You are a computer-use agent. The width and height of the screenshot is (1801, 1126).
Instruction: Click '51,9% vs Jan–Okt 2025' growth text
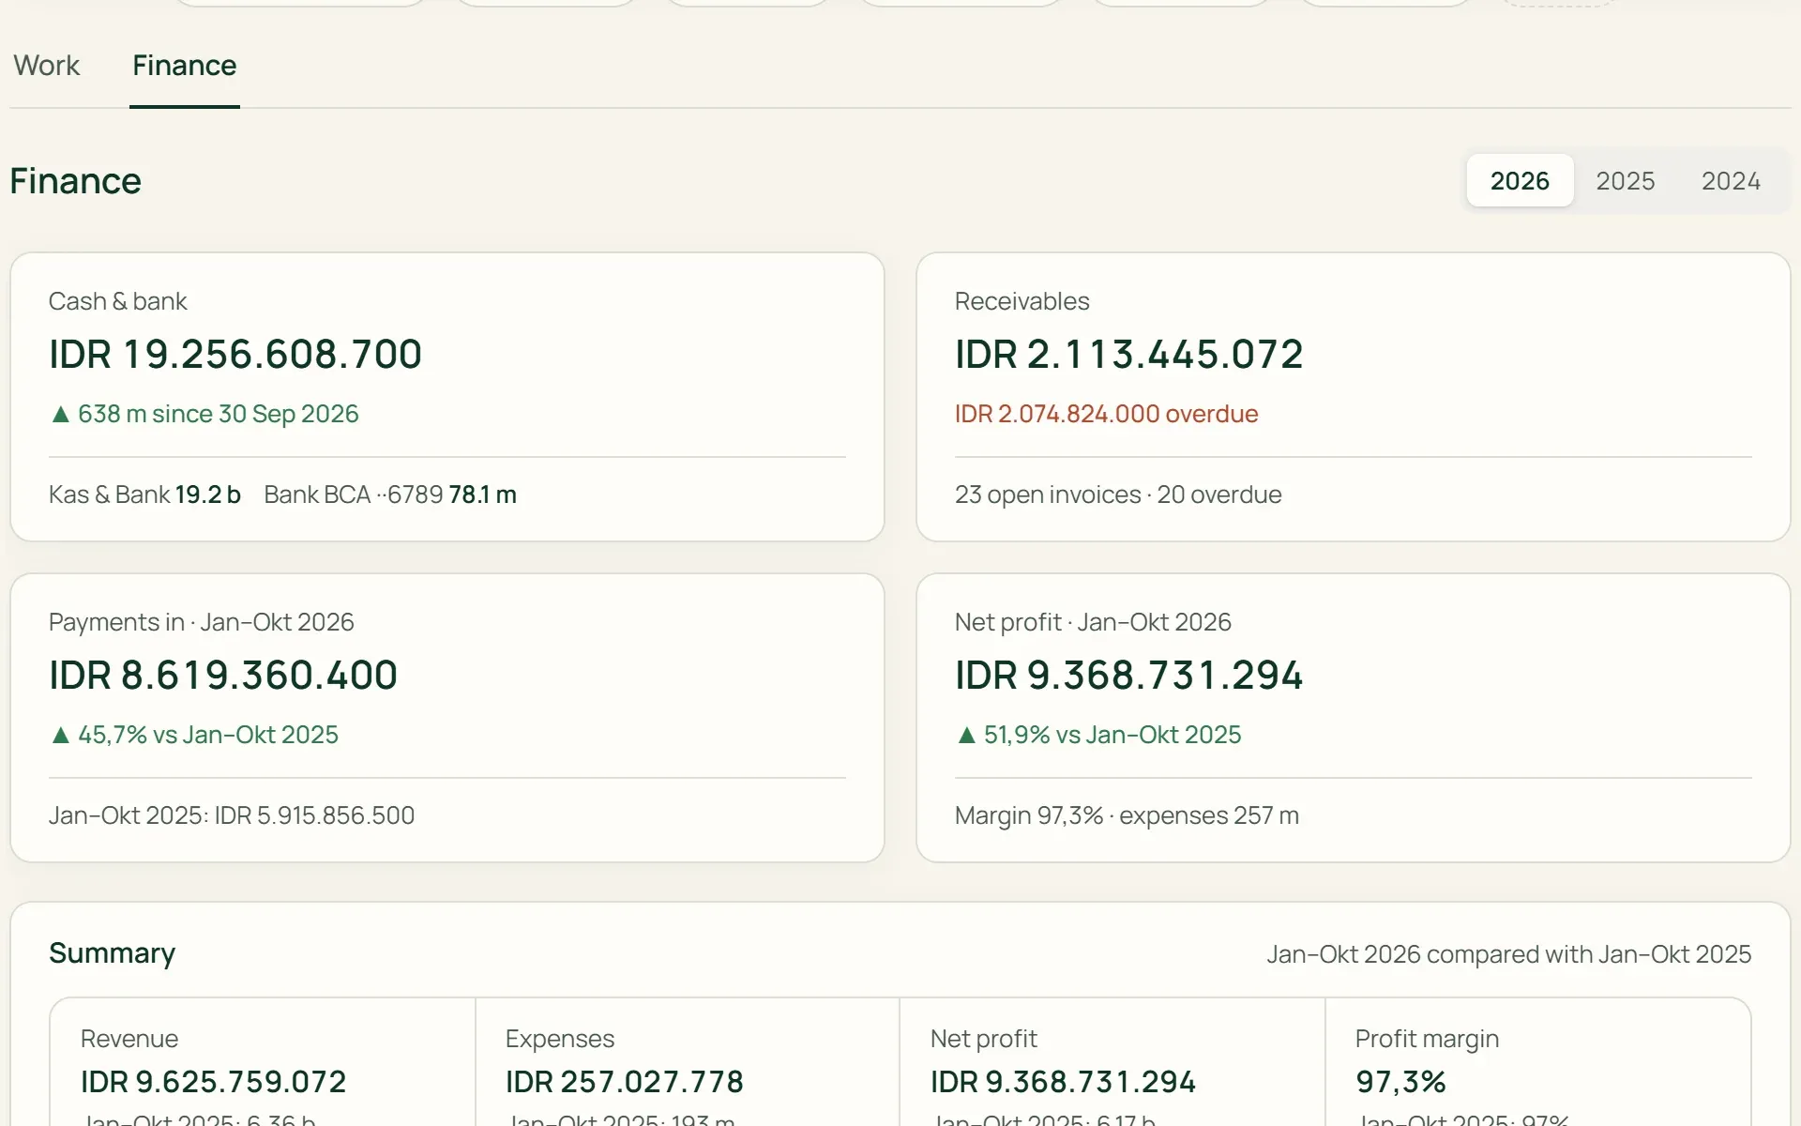1097,735
